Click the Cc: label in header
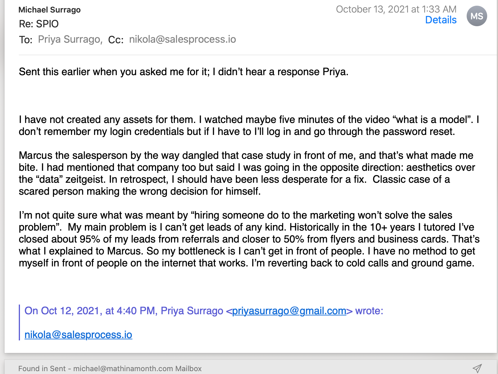This screenshot has height=374, width=498. point(116,40)
